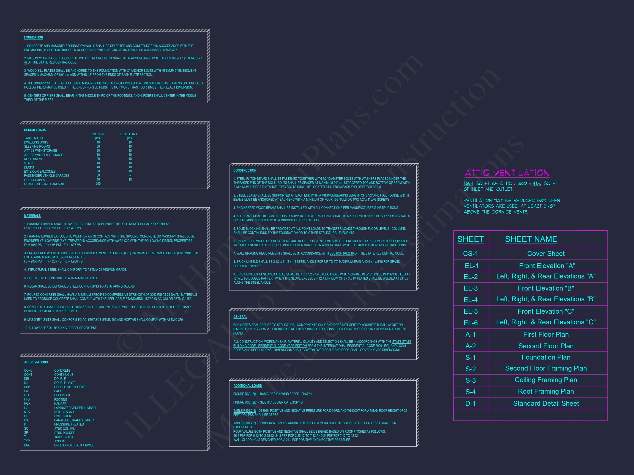Click materials note 4 structural steel
This screenshot has height=475, width=634.
(x=75, y=270)
